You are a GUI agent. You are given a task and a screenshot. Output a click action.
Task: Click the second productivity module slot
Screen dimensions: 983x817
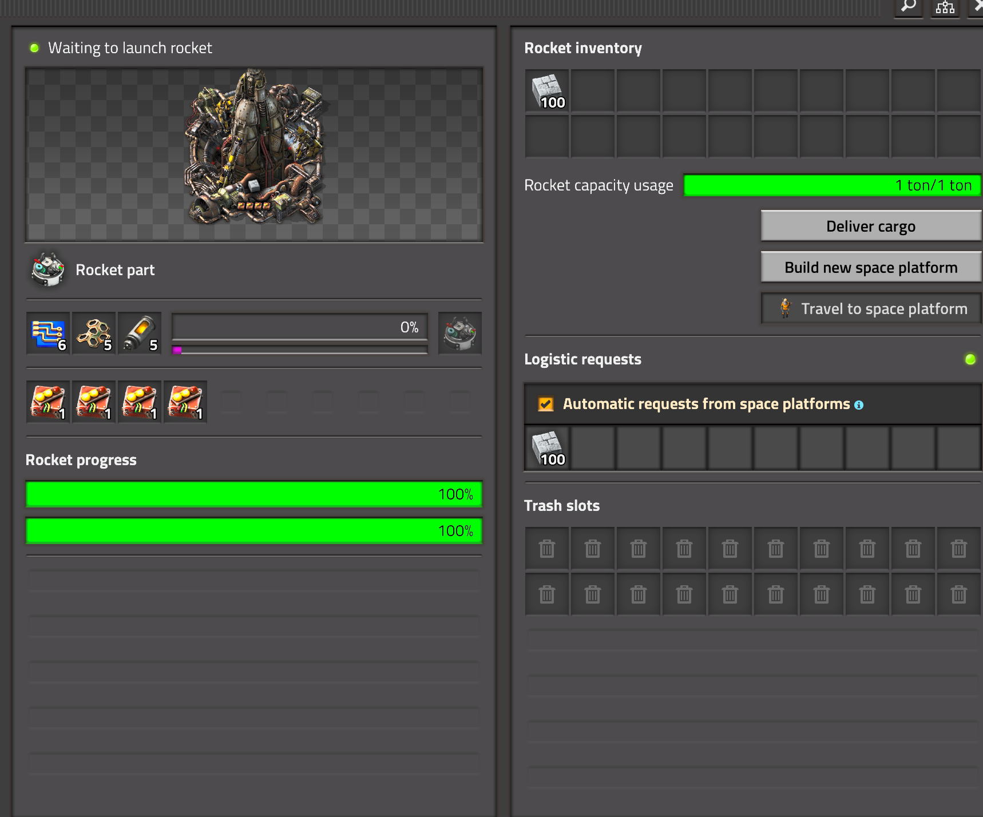[x=94, y=402]
